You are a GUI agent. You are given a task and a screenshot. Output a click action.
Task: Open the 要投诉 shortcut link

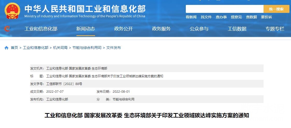[266, 17]
